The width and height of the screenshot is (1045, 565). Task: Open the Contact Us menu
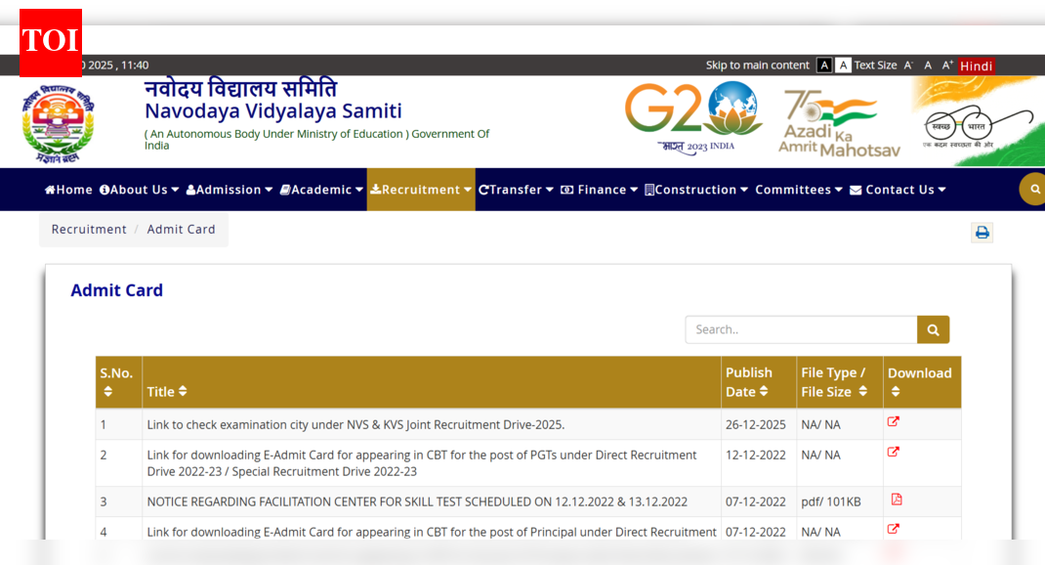[898, 190]
